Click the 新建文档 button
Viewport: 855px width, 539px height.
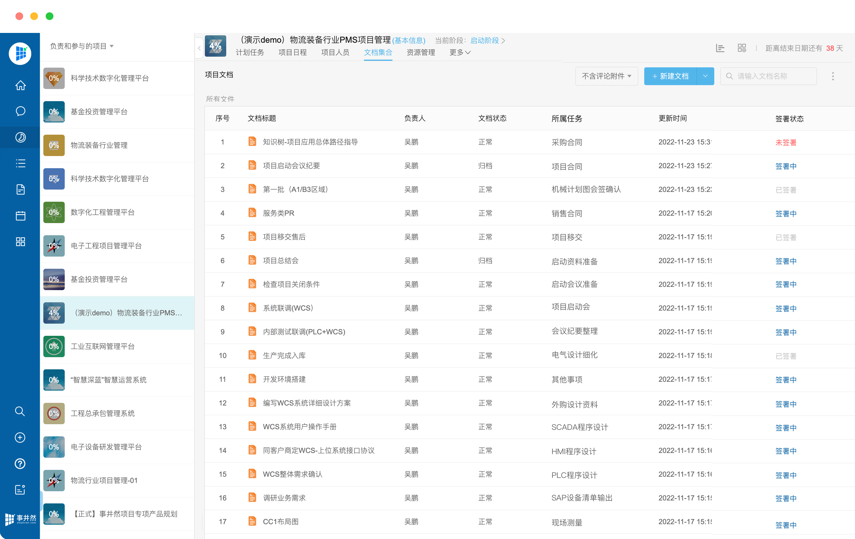(x=670, y=76)
